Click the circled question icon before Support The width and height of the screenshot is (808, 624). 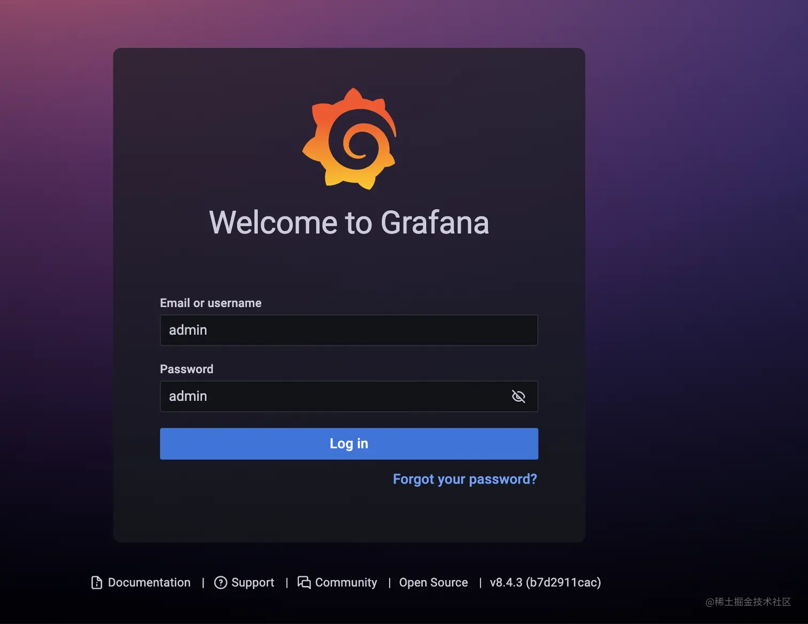pos(221,582)
